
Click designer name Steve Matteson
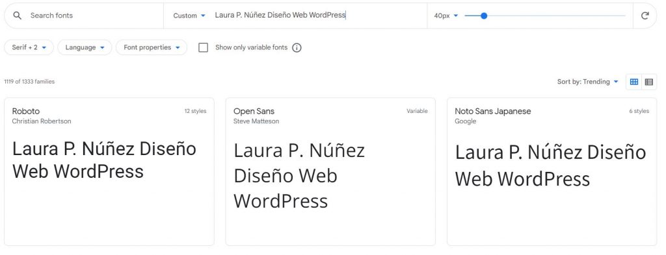coord(256,121)
